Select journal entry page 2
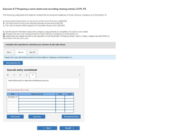Image resolution: width=181 pixels, height=139 pixels. click(x=20, y=75)
